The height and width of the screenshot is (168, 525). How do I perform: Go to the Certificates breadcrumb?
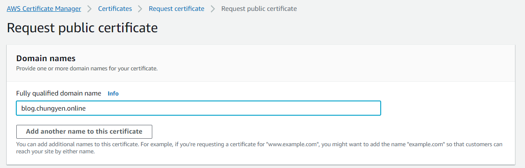coord(115,8)
